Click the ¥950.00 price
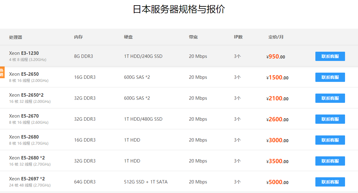Screen dimensions: 358x193 (276, 56)
